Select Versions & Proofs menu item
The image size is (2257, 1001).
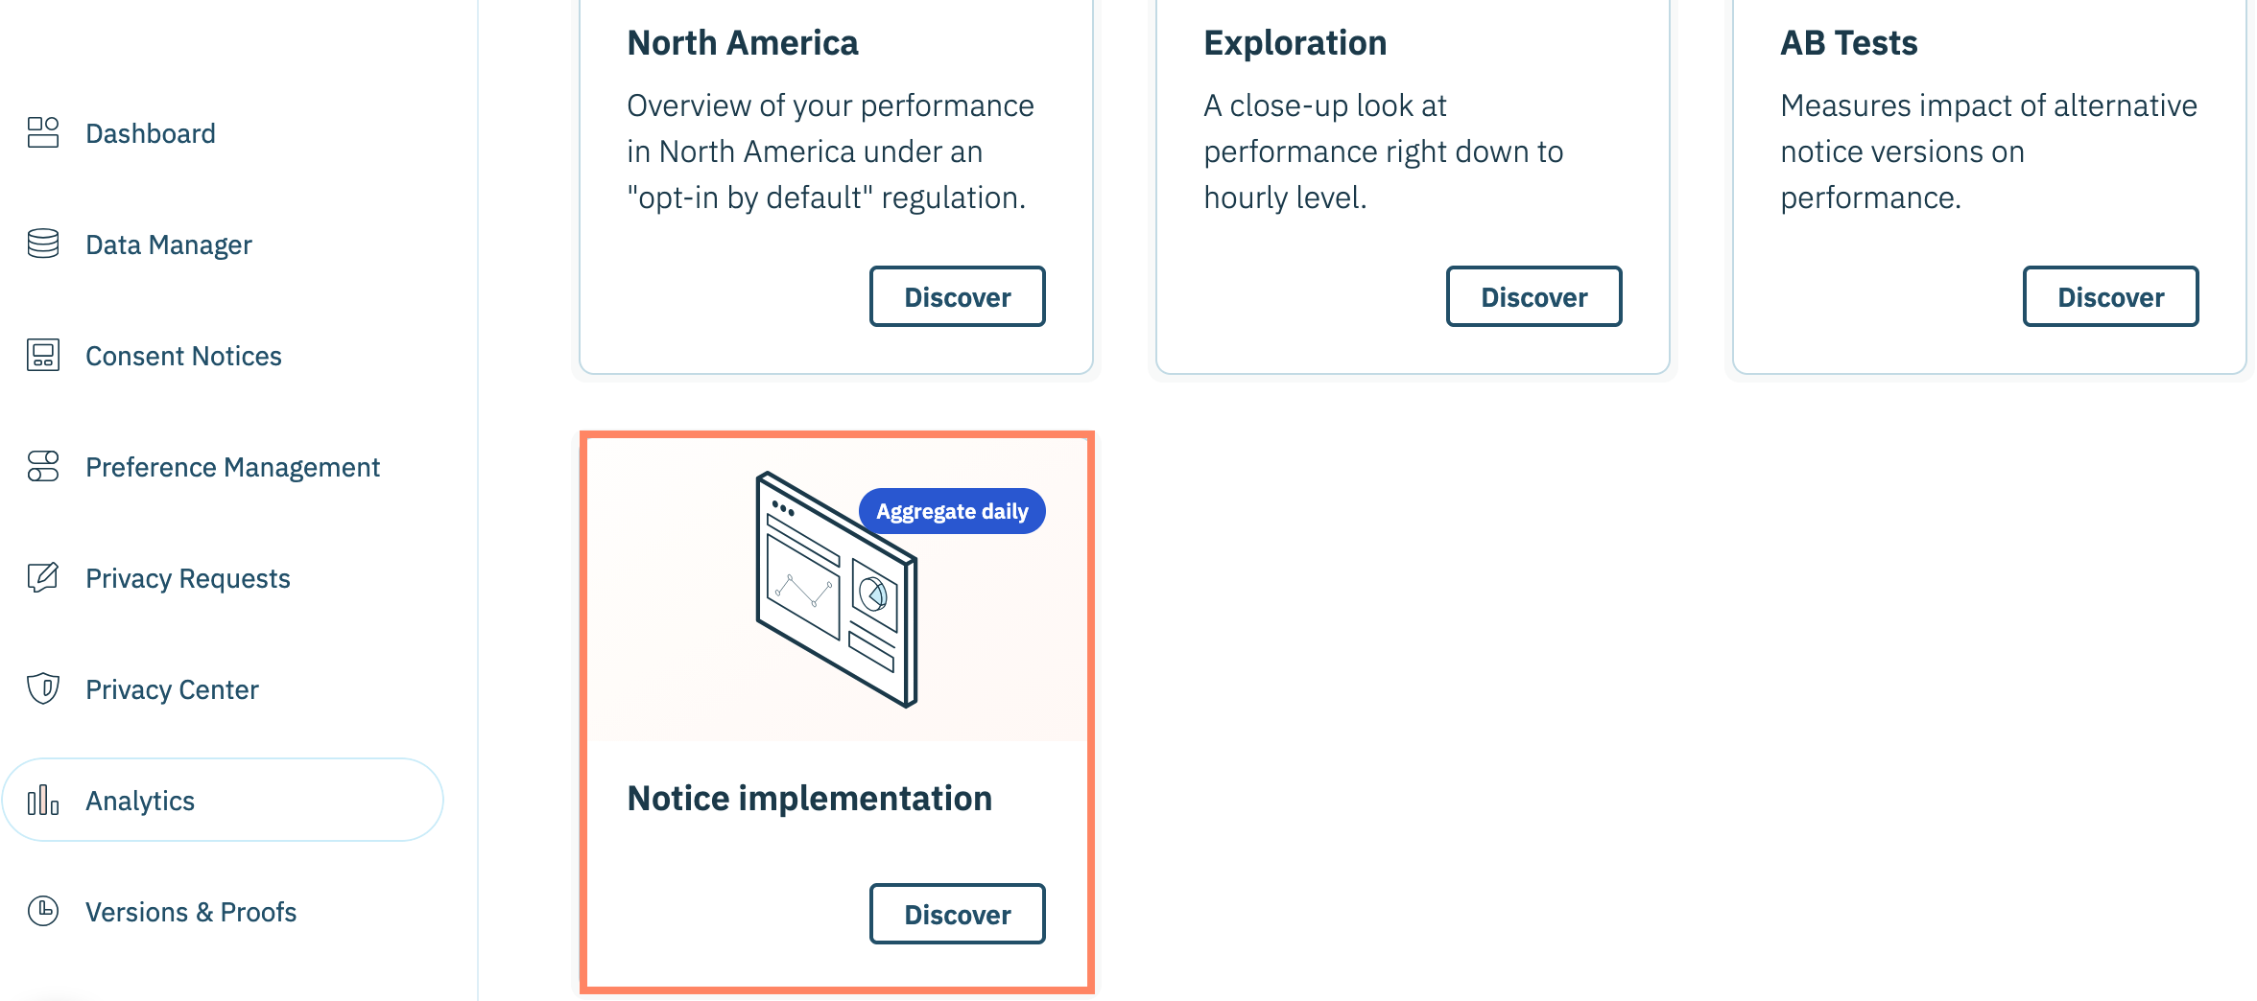pyautogui.click(x=191, y=912)
